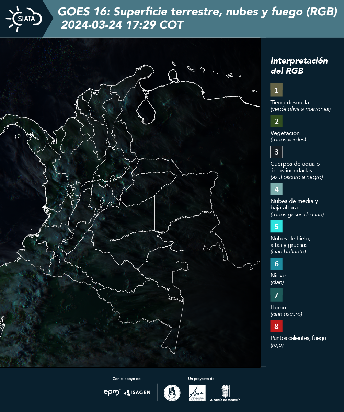Select legend swatch 2 Vegetación
The image size is (344, 412).
point(276,121)
